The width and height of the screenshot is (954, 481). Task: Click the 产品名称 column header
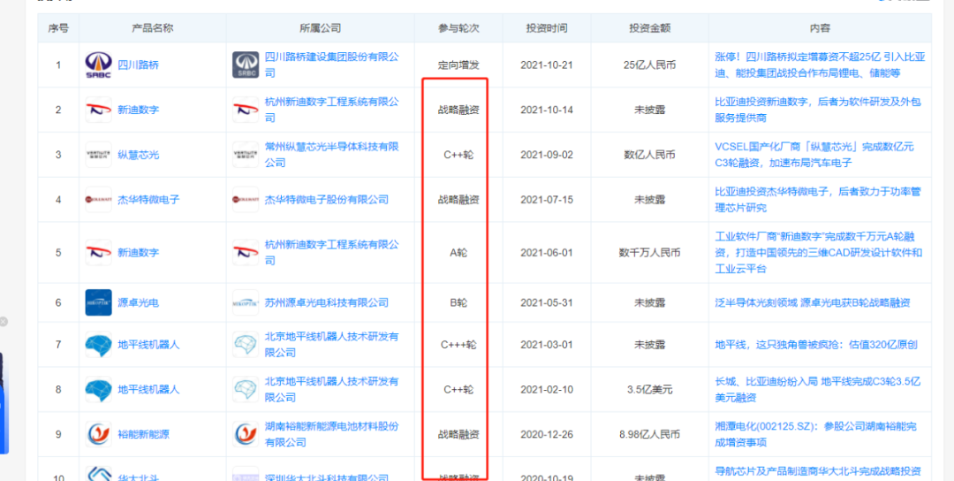click(x=153, y=28)
